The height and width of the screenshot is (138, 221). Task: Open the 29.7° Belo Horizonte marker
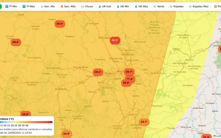[129, 72]
